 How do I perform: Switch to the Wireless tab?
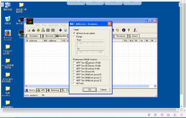tap(119, 36)
